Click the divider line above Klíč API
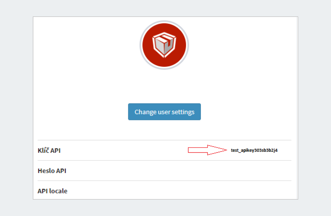 pyautogui.click(x=164, y=140)
